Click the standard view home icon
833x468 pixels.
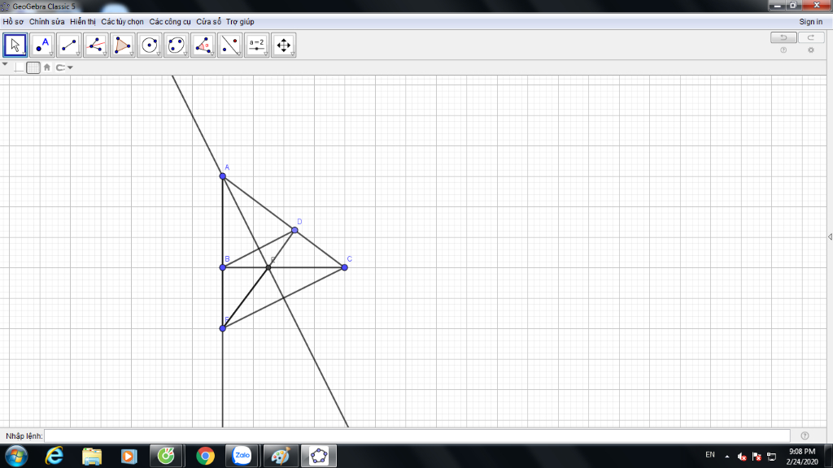tap(46, 67)
